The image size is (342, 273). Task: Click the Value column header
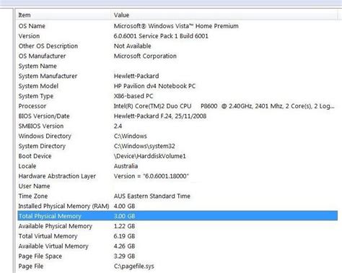225,15
